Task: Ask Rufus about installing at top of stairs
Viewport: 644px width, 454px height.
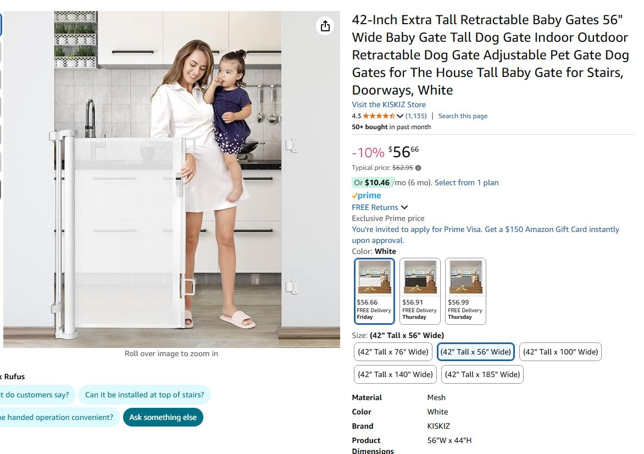Action: 145,395
